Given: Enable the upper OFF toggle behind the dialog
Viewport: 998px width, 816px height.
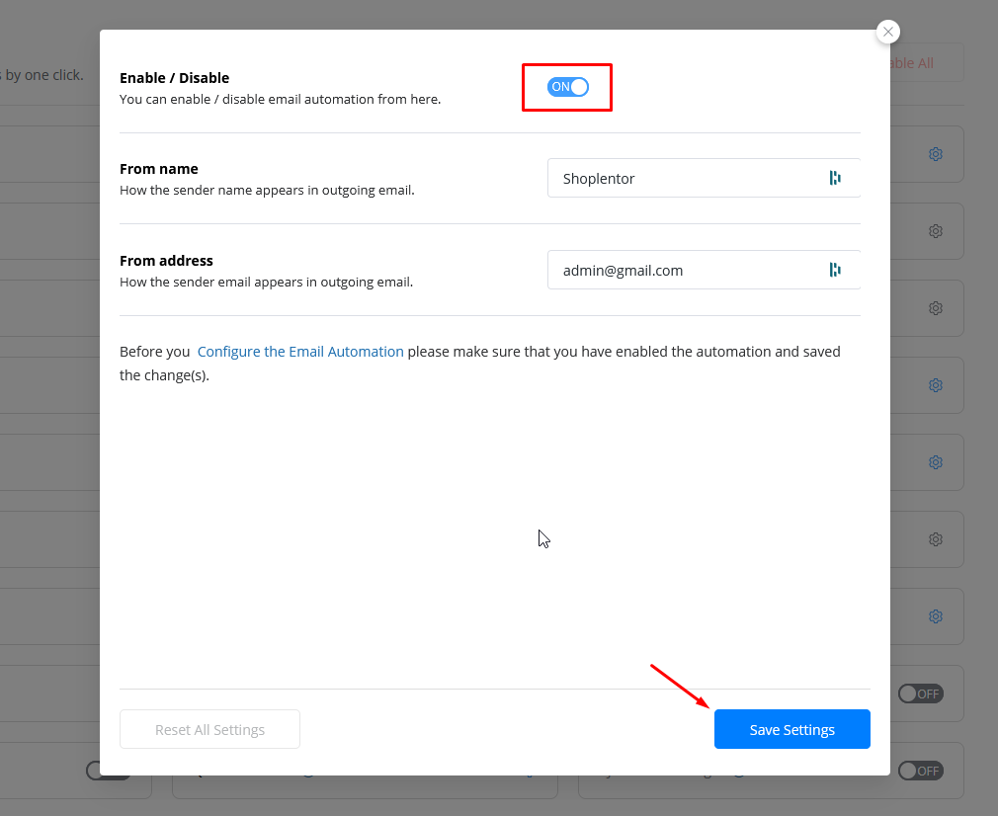Looking at the screenshot, I should point(920,694).
